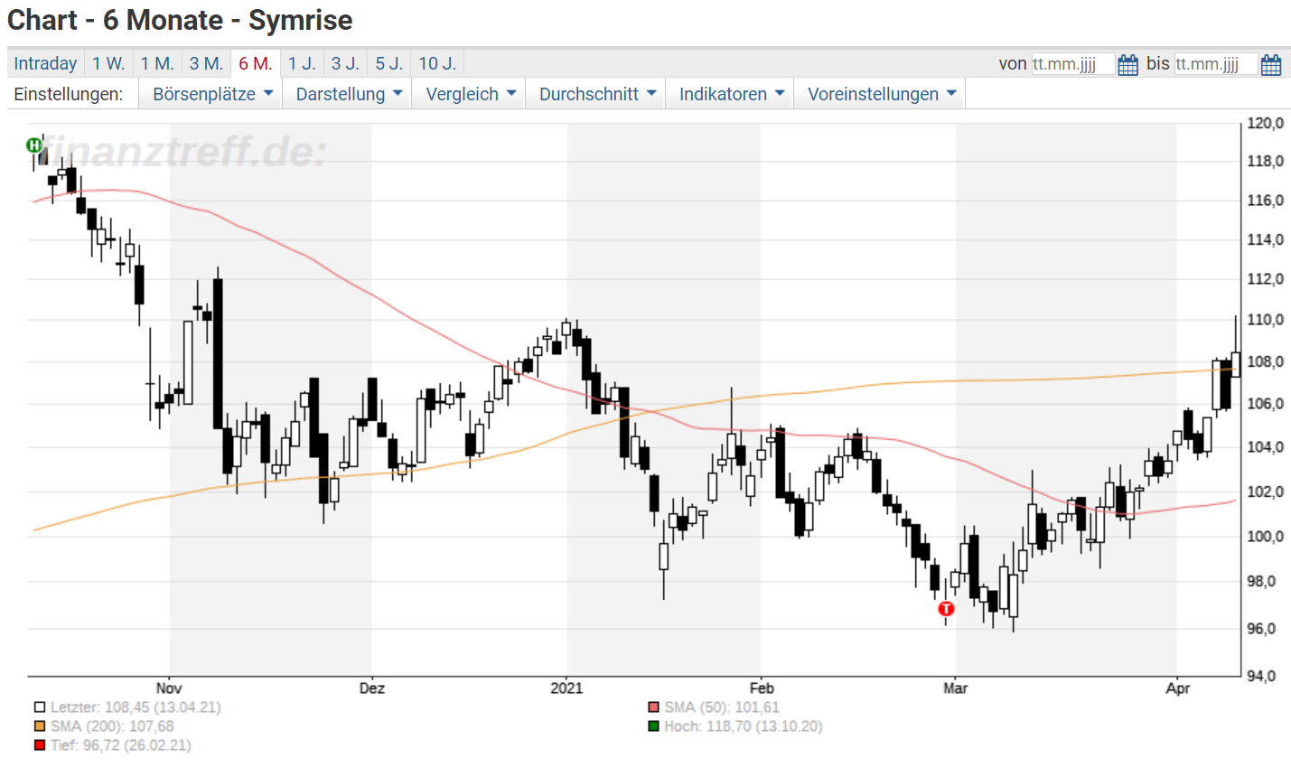Open the 'von' date calendar picker icon
The width and height of the screenshot is (1291, 768).
(x=1127, y=64)
